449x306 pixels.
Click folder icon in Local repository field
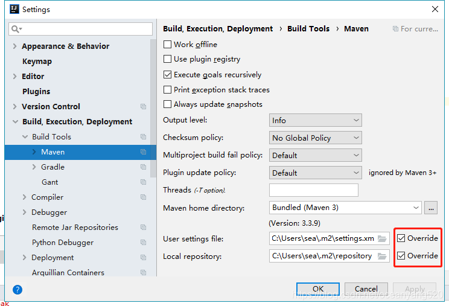pyautogui.click(x=382, y=256)
